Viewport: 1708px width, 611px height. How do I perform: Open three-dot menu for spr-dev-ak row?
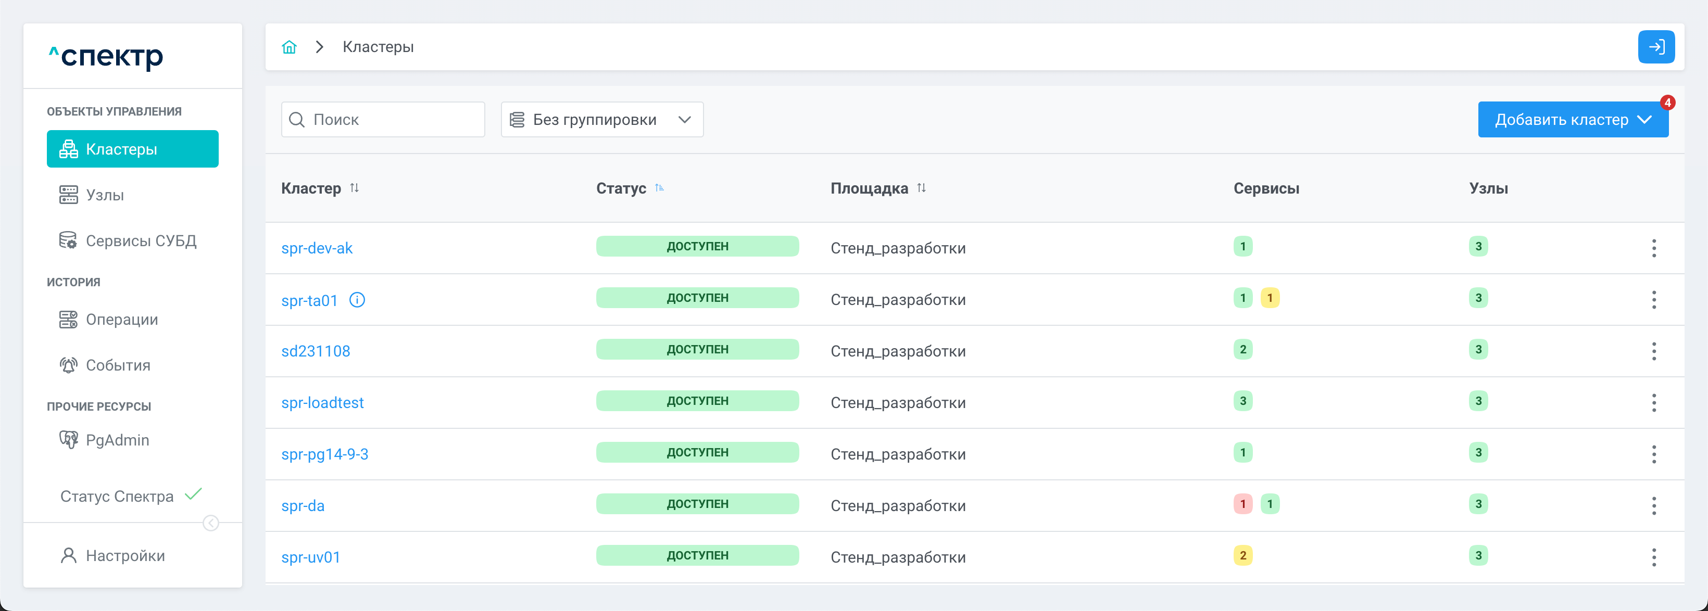pos(1654,248)
